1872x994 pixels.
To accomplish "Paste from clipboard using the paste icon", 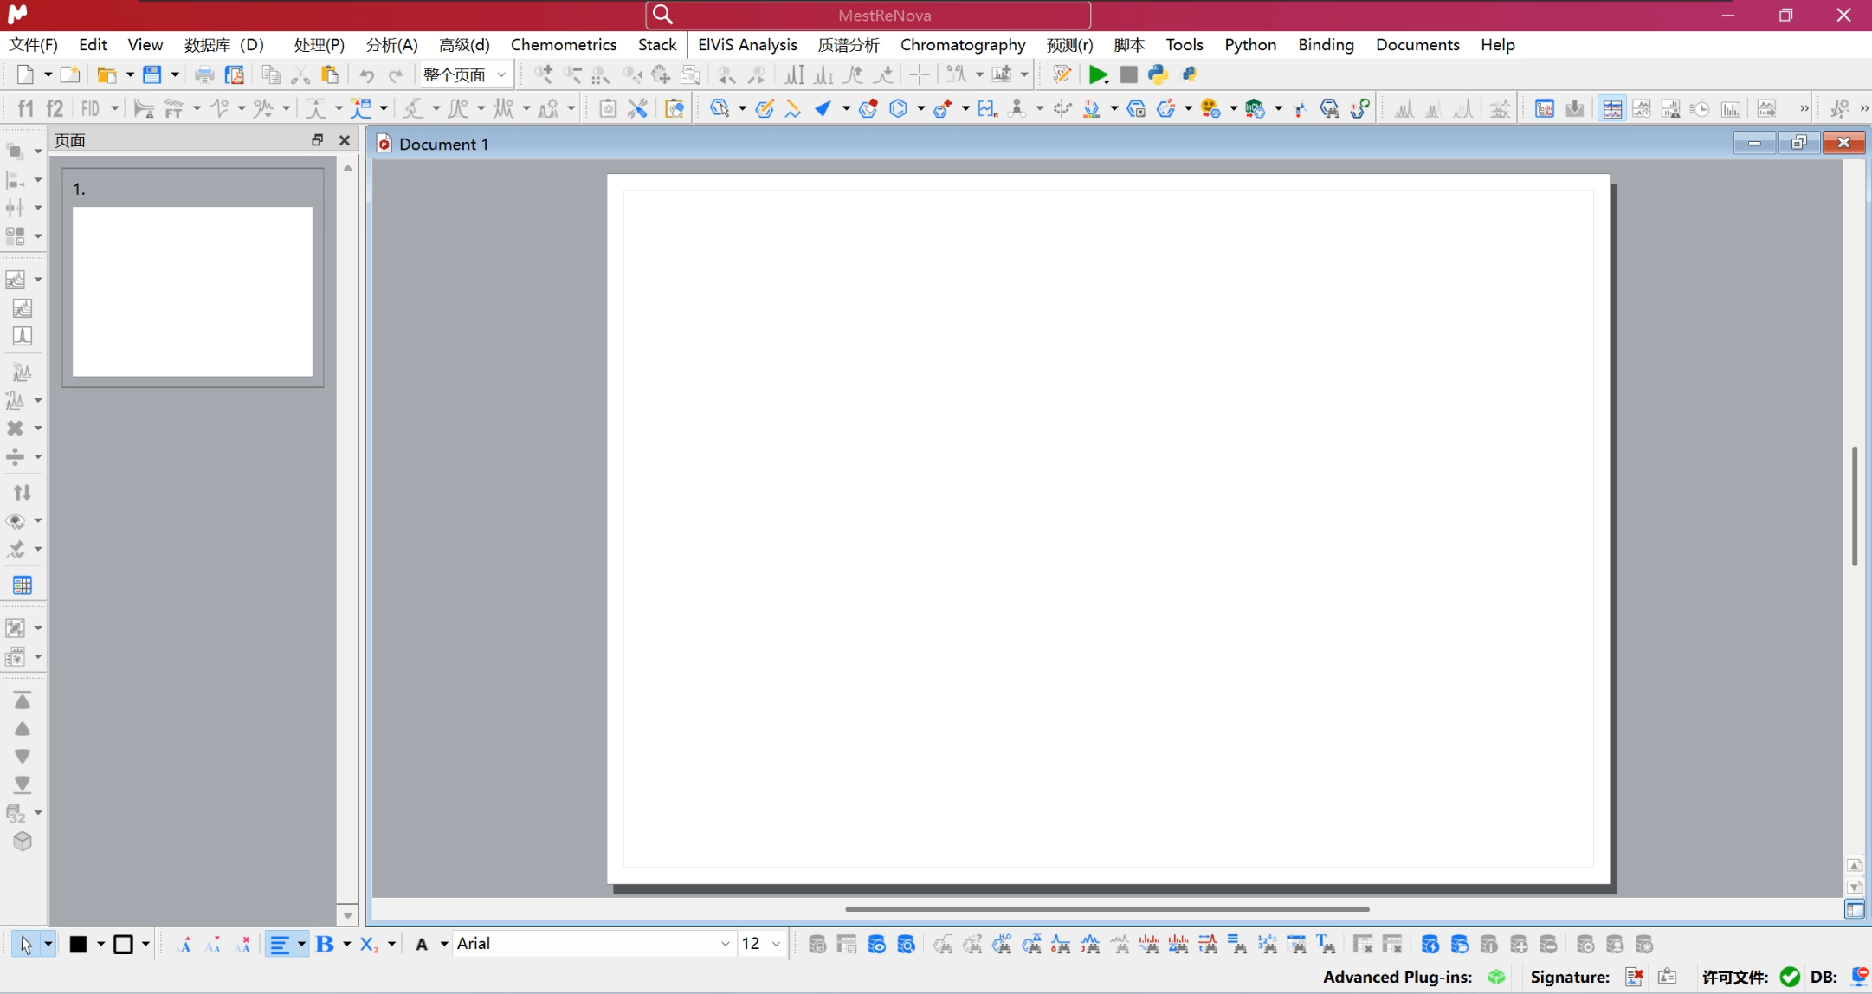I will coord(330,74).
